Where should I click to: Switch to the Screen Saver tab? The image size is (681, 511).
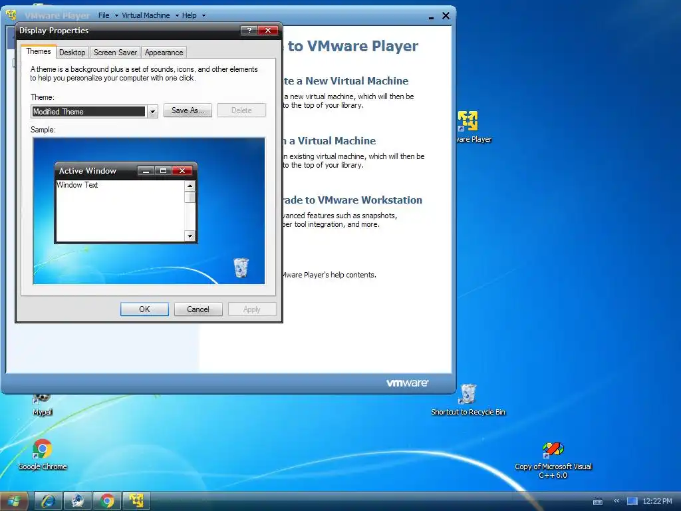point(115,53)
